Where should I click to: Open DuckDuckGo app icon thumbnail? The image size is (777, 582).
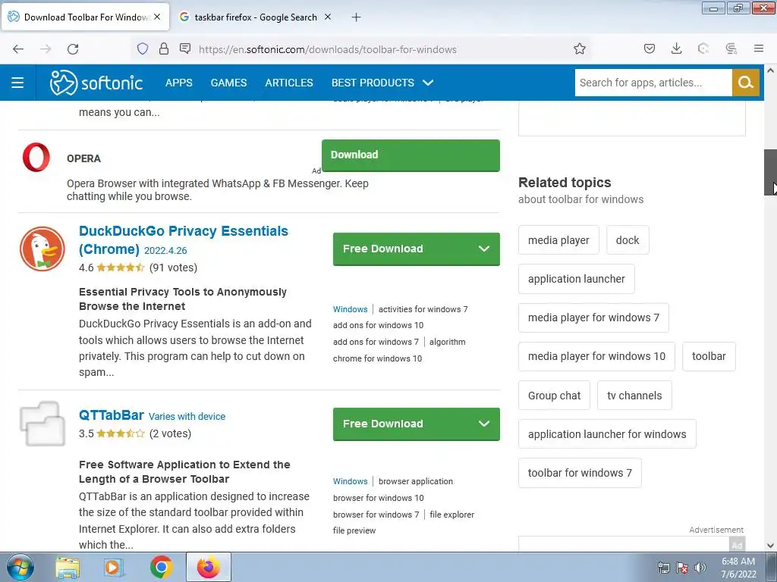(42, 249)
